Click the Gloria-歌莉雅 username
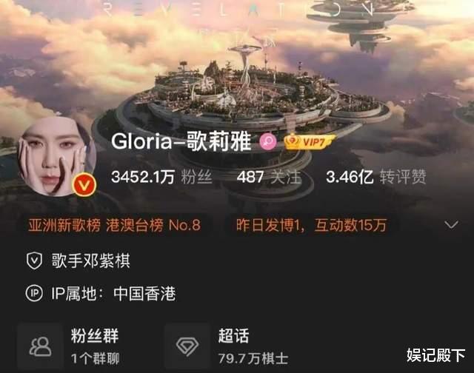 coord(181,141)
